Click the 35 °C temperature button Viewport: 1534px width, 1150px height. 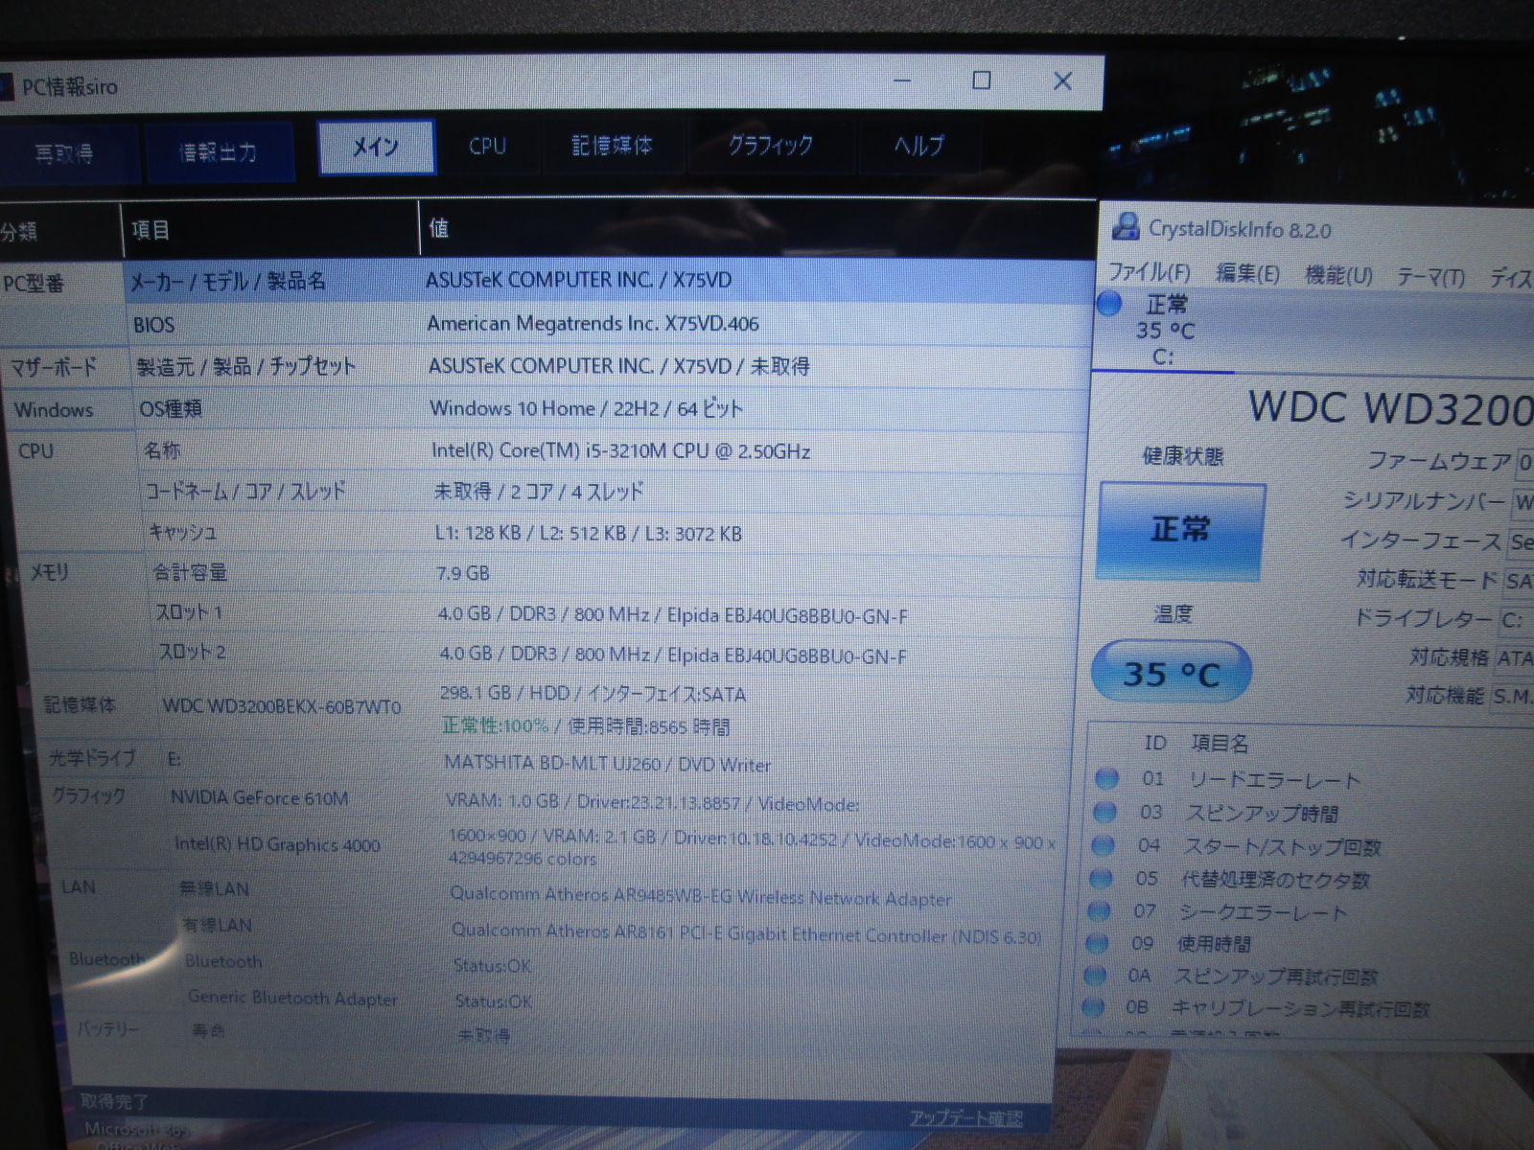click(x=1171, y=673)
